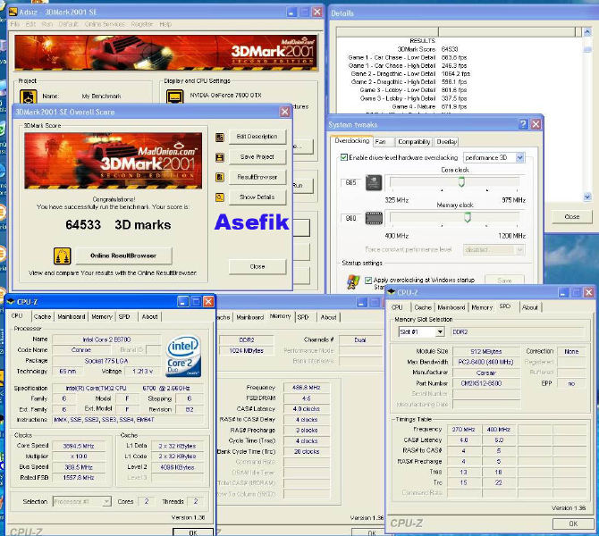Click the Windows logo icon in Startup settings
599x536 pixels.
point(353,281)
